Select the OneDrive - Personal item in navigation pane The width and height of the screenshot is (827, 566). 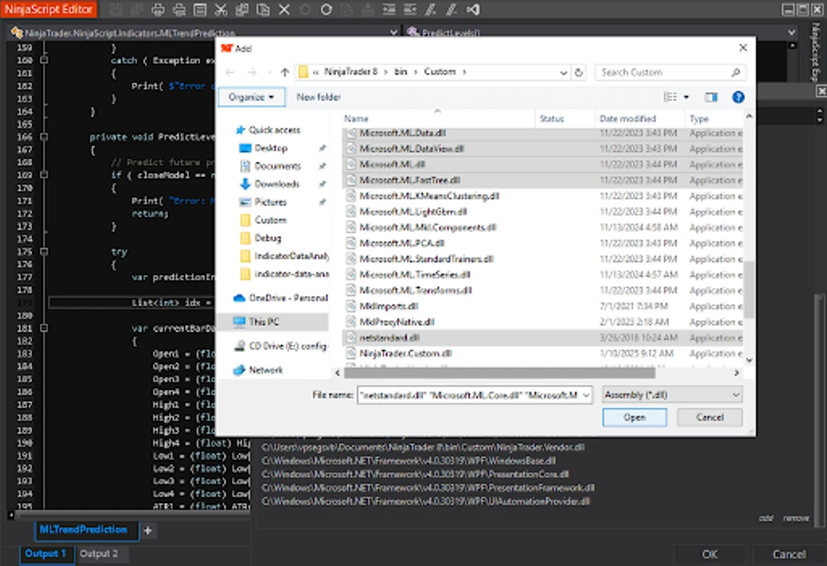(x=280, y=298)
